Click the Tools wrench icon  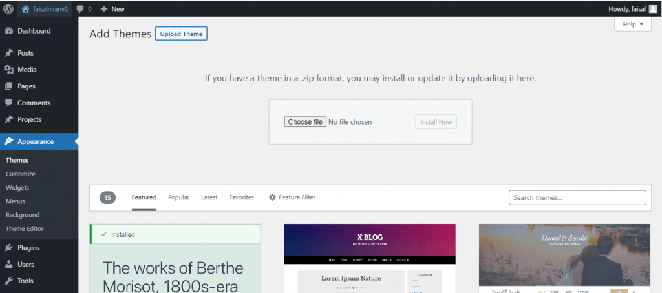pos(8,281)
